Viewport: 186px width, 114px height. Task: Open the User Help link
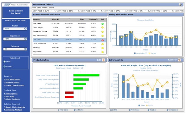tap(9, 96)
